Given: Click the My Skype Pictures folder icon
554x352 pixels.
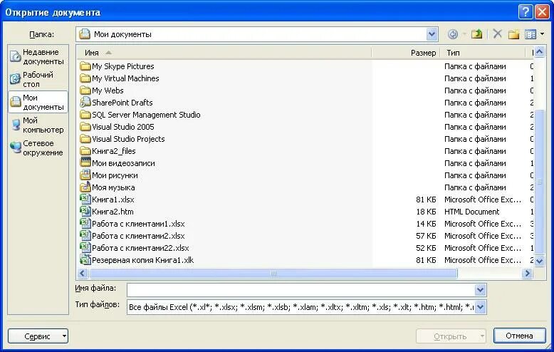Looking at the screenshot, I should coord(85,66).
